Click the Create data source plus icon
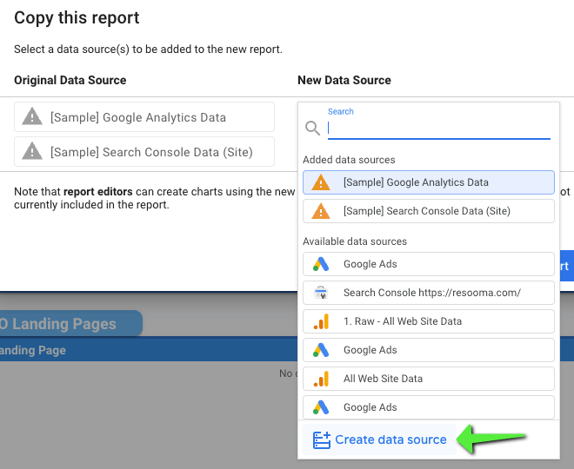 pos(321,439)
